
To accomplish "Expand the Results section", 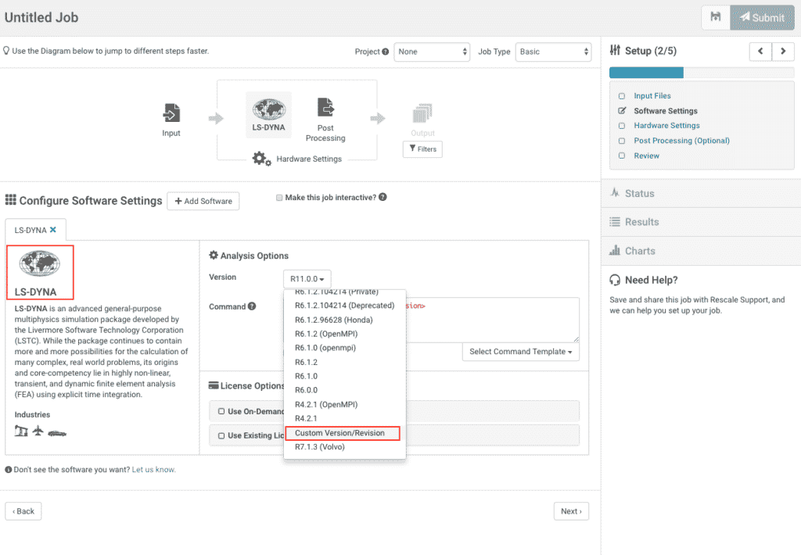I will pyautogui.click(x=701, y=222).
